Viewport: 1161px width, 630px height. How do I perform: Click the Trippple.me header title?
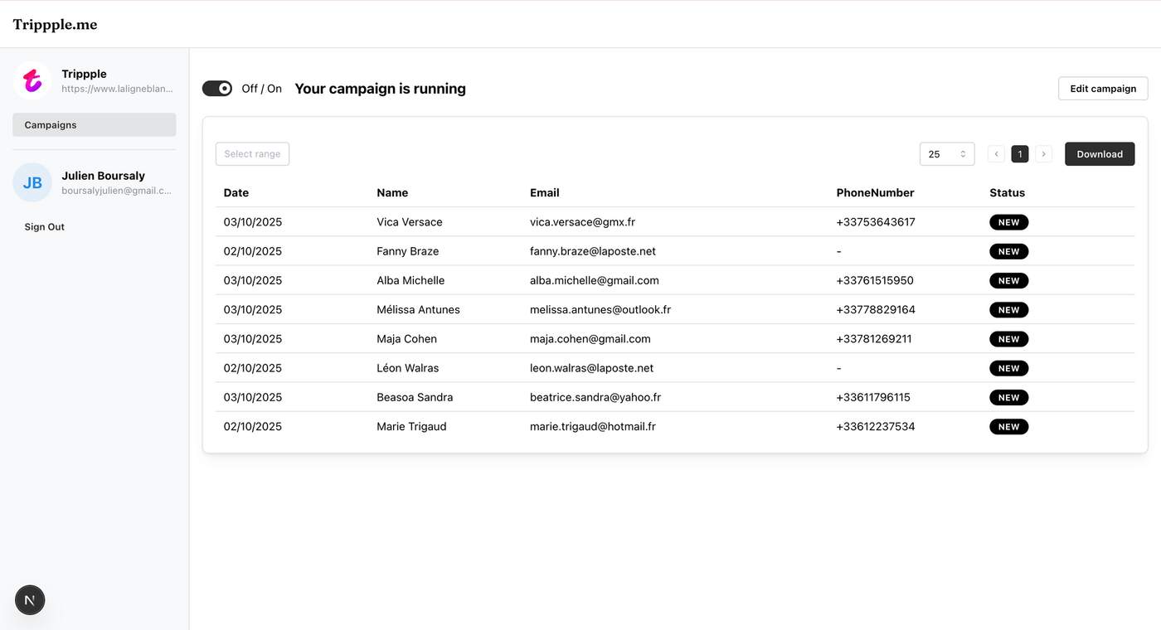[55, 25]
